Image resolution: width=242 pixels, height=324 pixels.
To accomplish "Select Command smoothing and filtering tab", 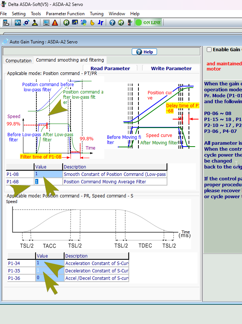I will [70, 60].
